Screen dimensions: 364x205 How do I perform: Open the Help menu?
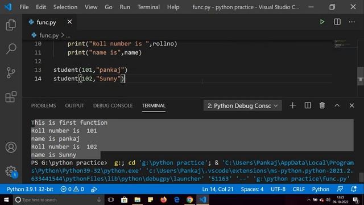[173, 7]
